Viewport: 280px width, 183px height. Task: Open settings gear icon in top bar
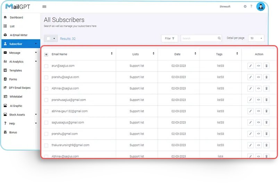click(245, 7)
